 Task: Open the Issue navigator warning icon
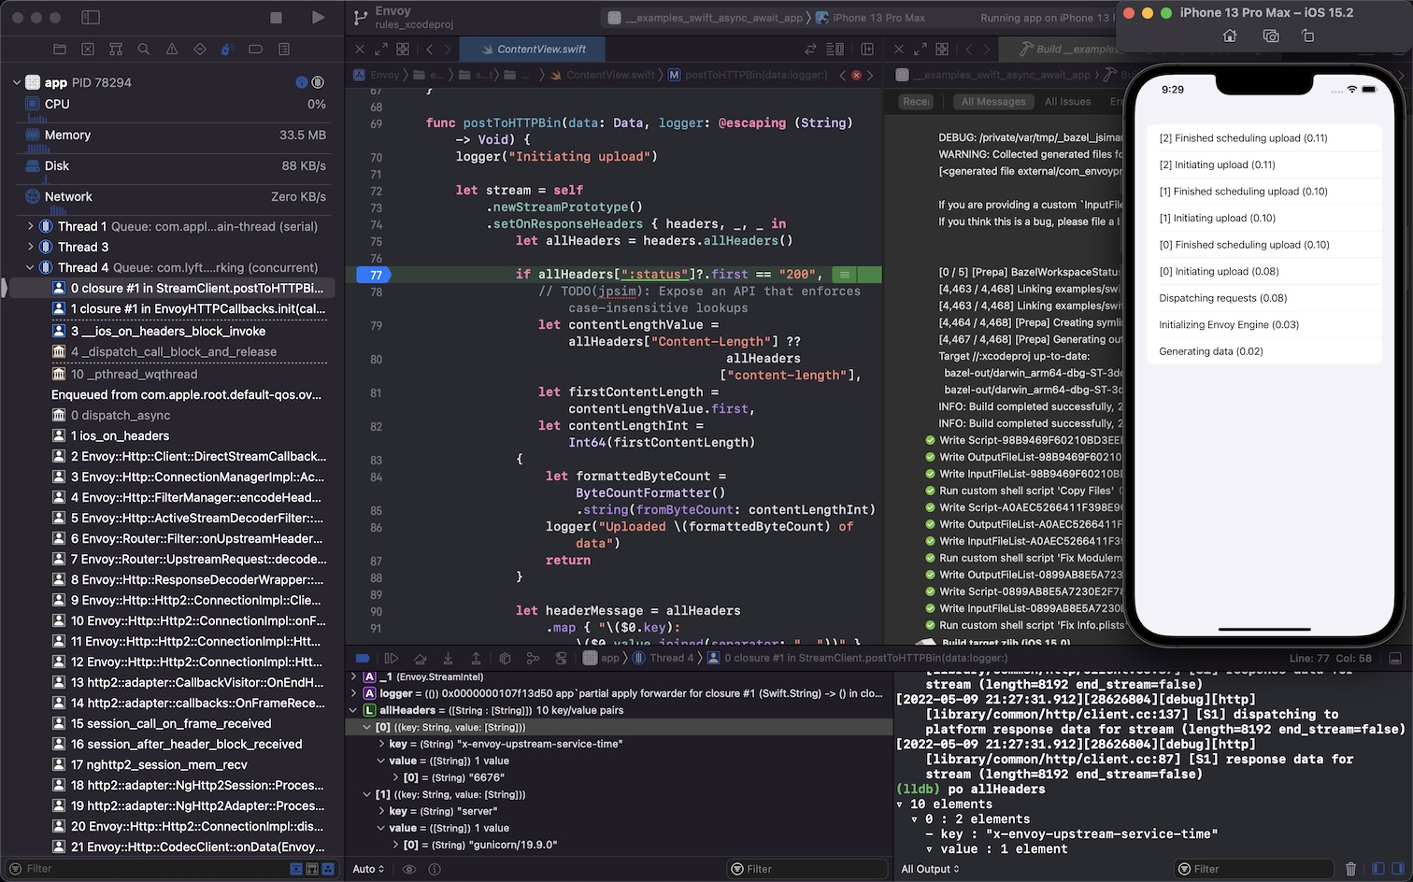point(172,49)
